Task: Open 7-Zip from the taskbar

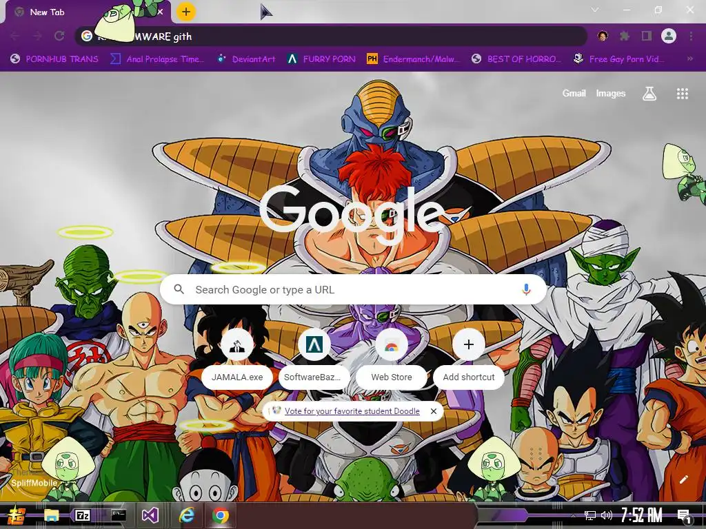Action: click(83, 515)
